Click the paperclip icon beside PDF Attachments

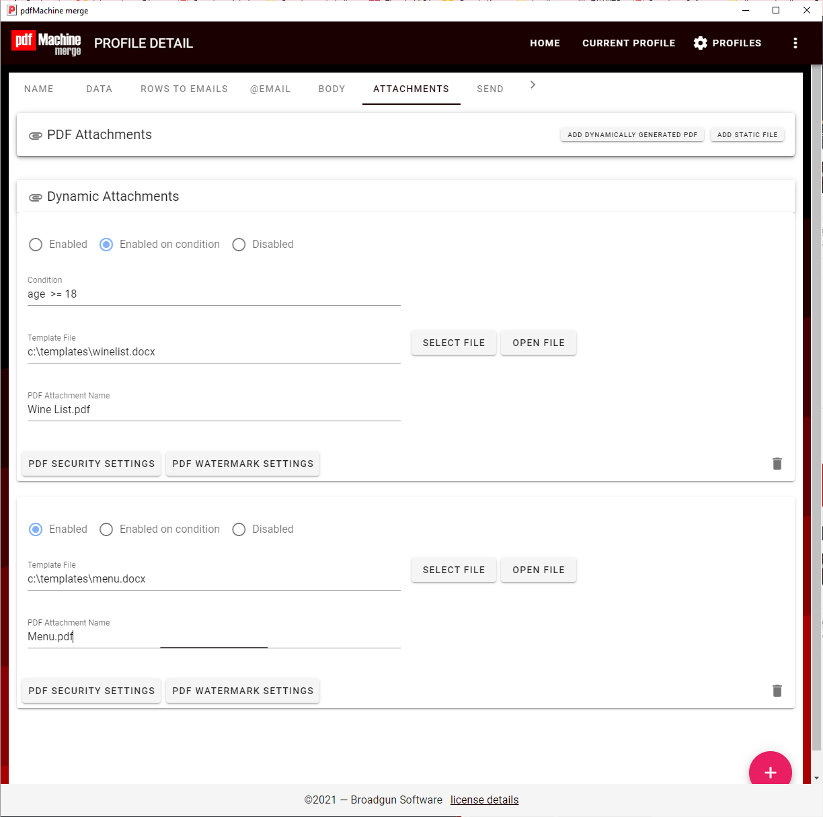pos(36,136)
